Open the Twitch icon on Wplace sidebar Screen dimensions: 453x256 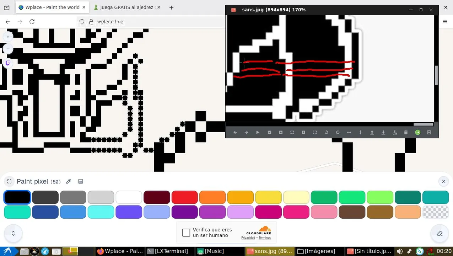click(x=8, y=63)
